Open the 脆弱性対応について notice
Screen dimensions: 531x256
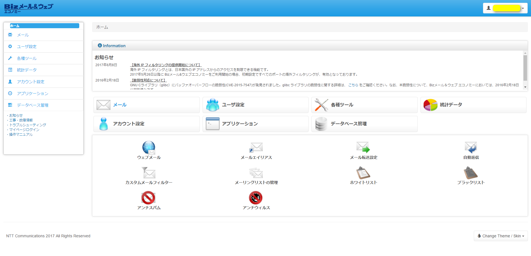pos(148,80)
